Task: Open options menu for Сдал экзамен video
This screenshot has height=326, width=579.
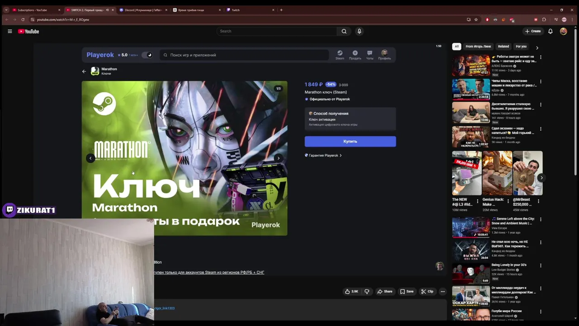Action: pos(541,129)
